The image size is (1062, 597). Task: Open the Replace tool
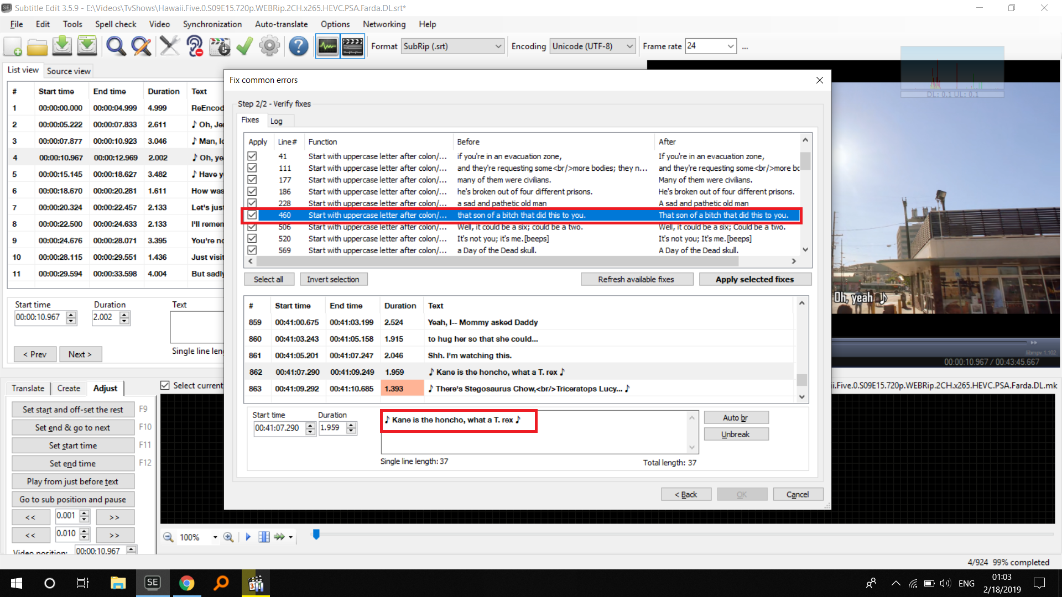point(141,46)
